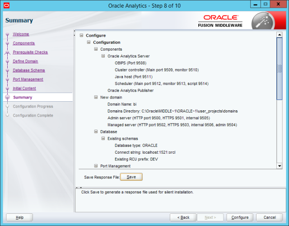
Task: Select the Managed server ports row
Action: [172, 125]
